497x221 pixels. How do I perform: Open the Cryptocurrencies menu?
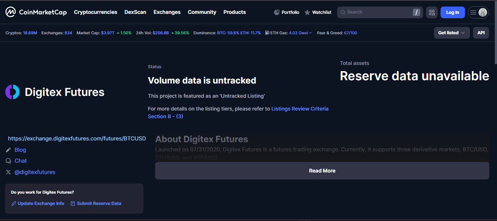click(95, 12)
